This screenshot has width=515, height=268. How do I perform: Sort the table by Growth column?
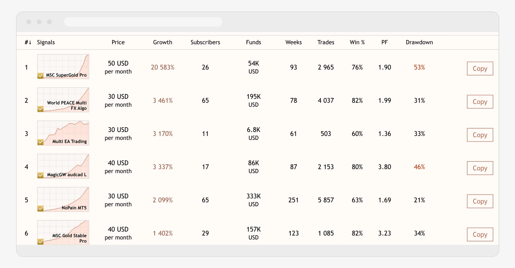tap(163, 42)
